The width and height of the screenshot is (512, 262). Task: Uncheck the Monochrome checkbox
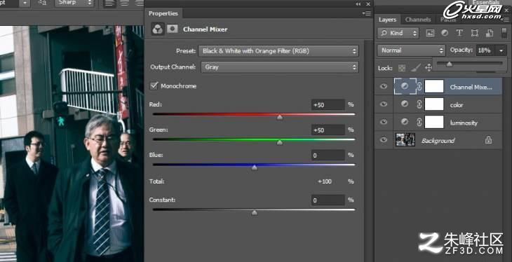pos(154,86)
